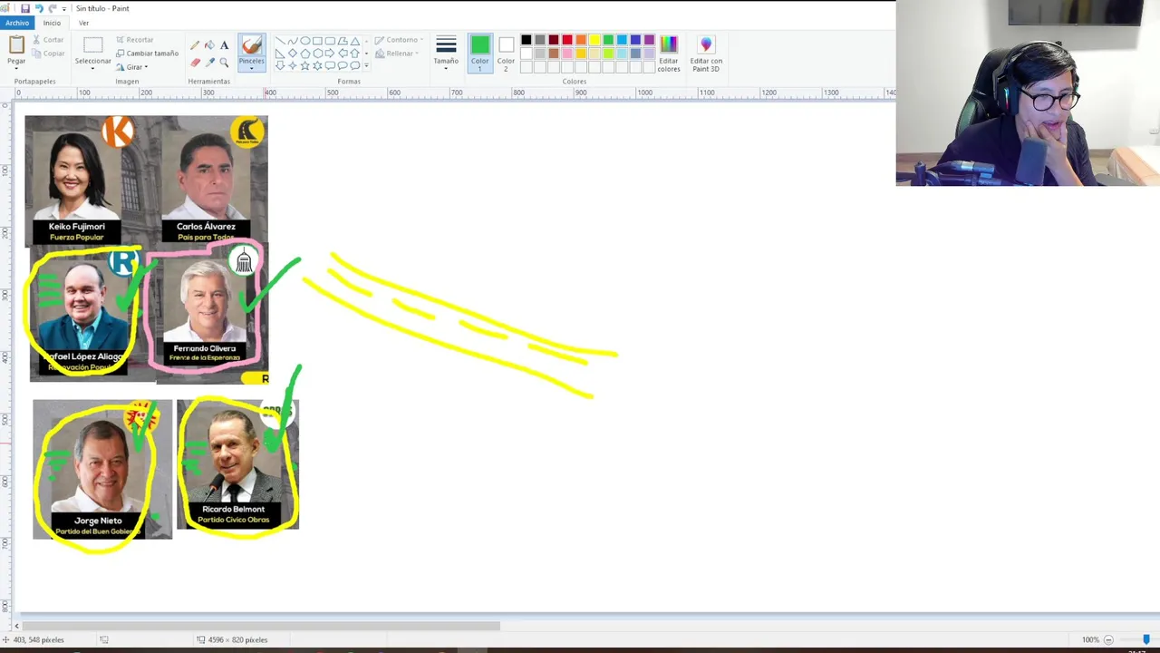Click the Cortar scissors button
The width and height of the screenshot is (1160, 653).
(48, 40)
